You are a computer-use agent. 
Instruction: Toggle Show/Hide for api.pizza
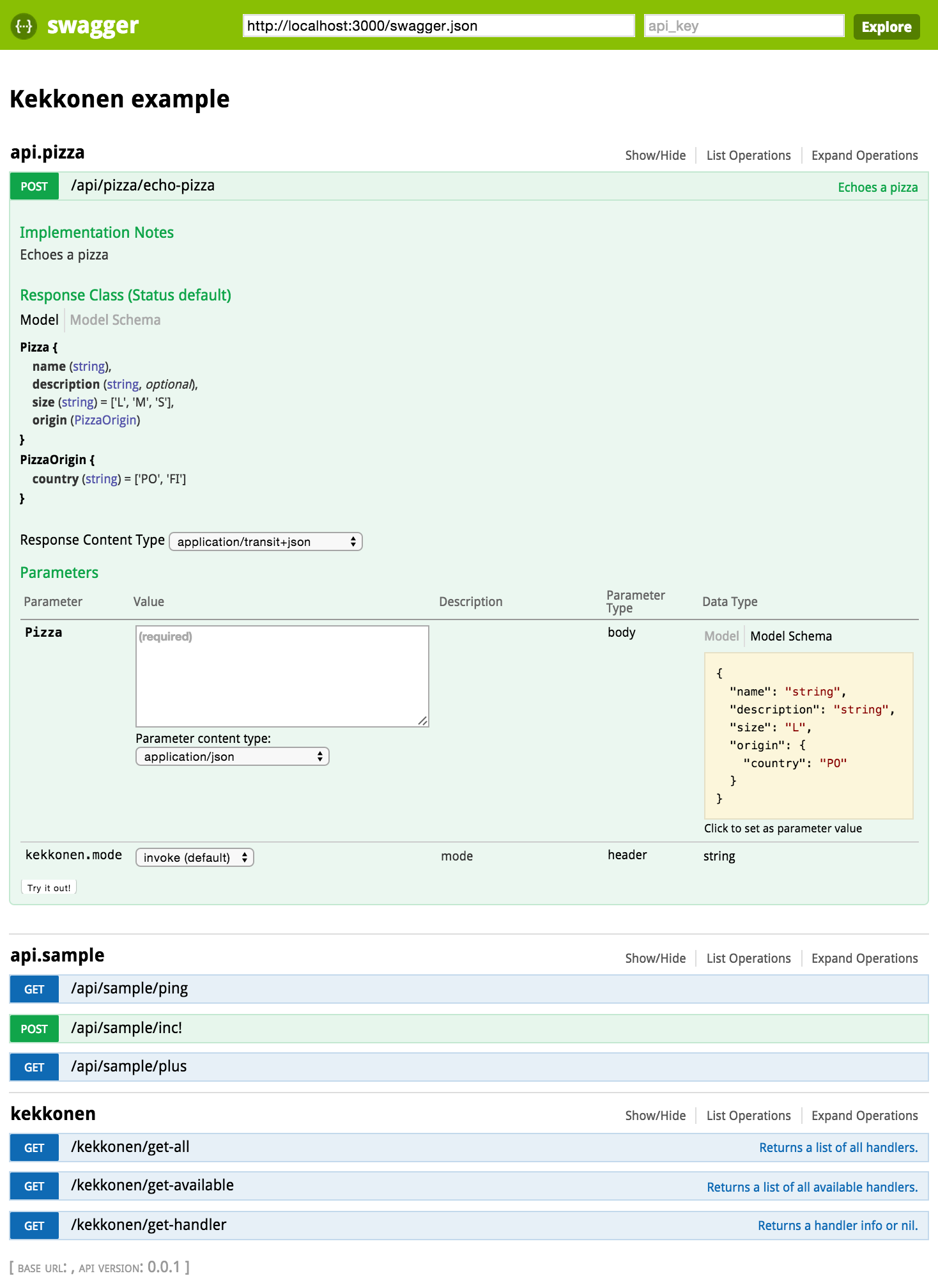click(655, 155)
